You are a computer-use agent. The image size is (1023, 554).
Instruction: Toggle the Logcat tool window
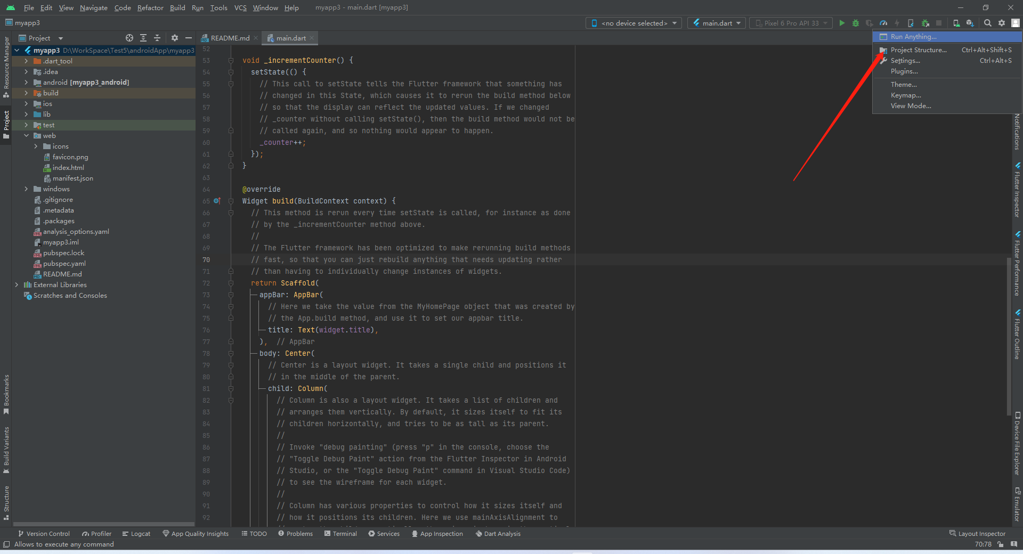136,533
